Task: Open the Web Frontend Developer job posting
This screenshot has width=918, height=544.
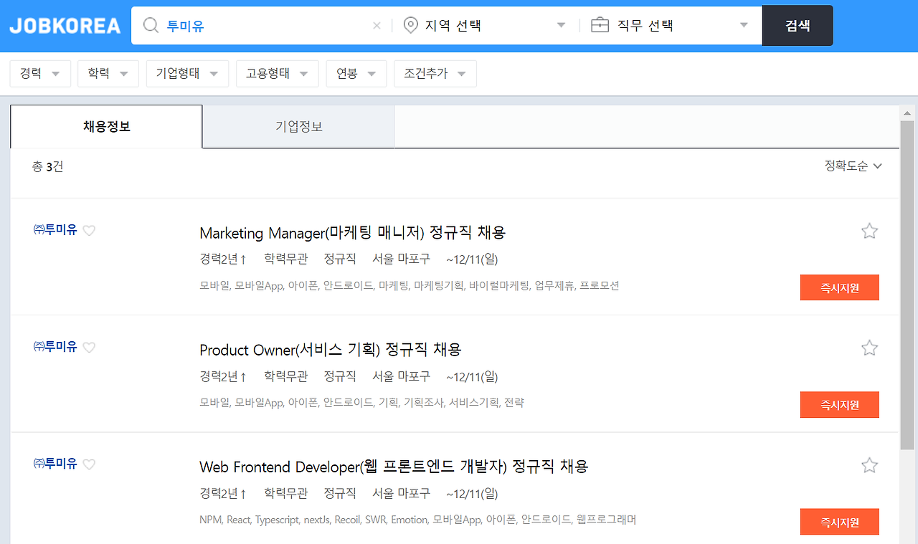Action: [x=394, y=467]
